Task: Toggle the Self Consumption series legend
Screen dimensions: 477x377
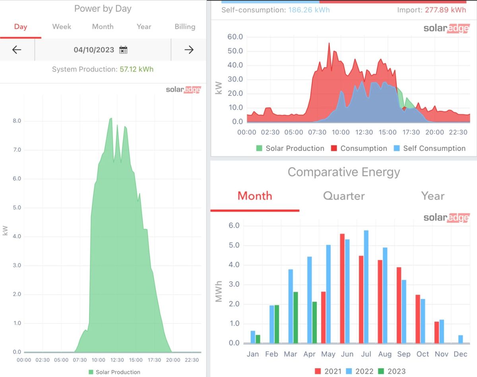Action: click(x=430, y=149)
